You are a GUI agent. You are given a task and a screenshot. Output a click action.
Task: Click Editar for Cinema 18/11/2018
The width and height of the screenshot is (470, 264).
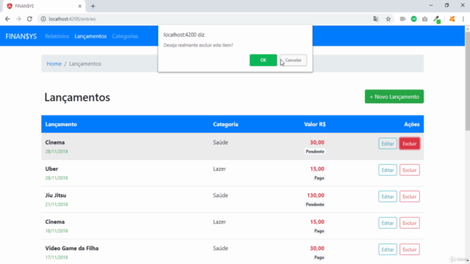point(388,223)
